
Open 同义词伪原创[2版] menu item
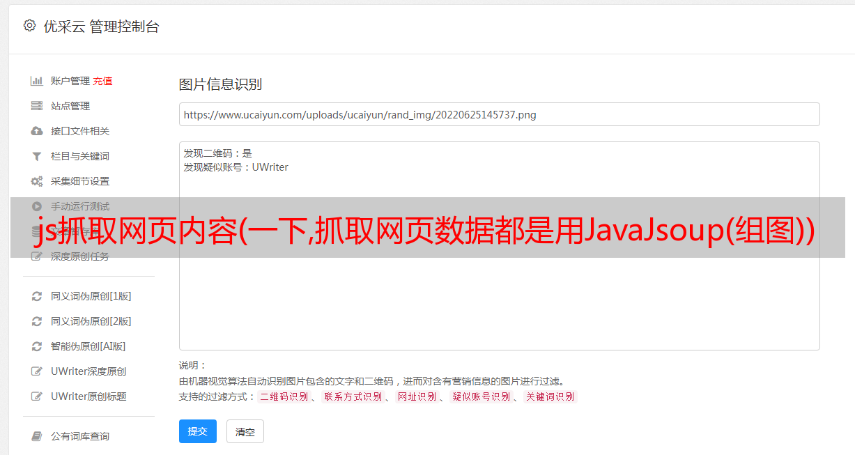(x=91, y=321)
